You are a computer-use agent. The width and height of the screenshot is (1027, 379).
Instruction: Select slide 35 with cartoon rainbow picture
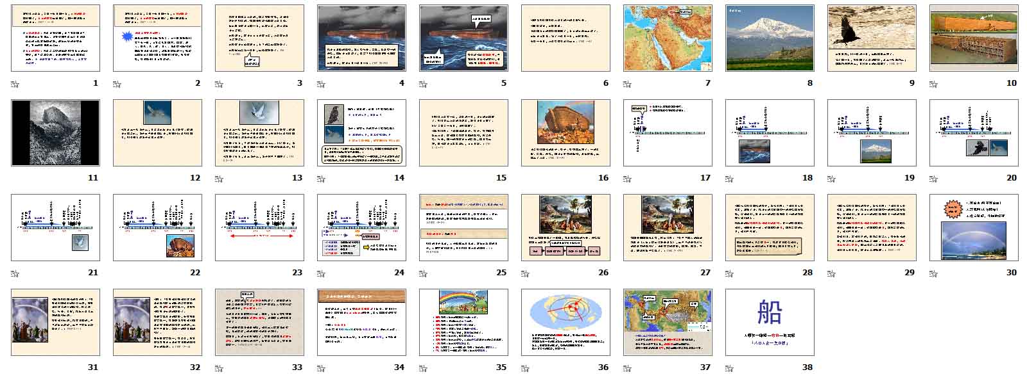[463, 322]
